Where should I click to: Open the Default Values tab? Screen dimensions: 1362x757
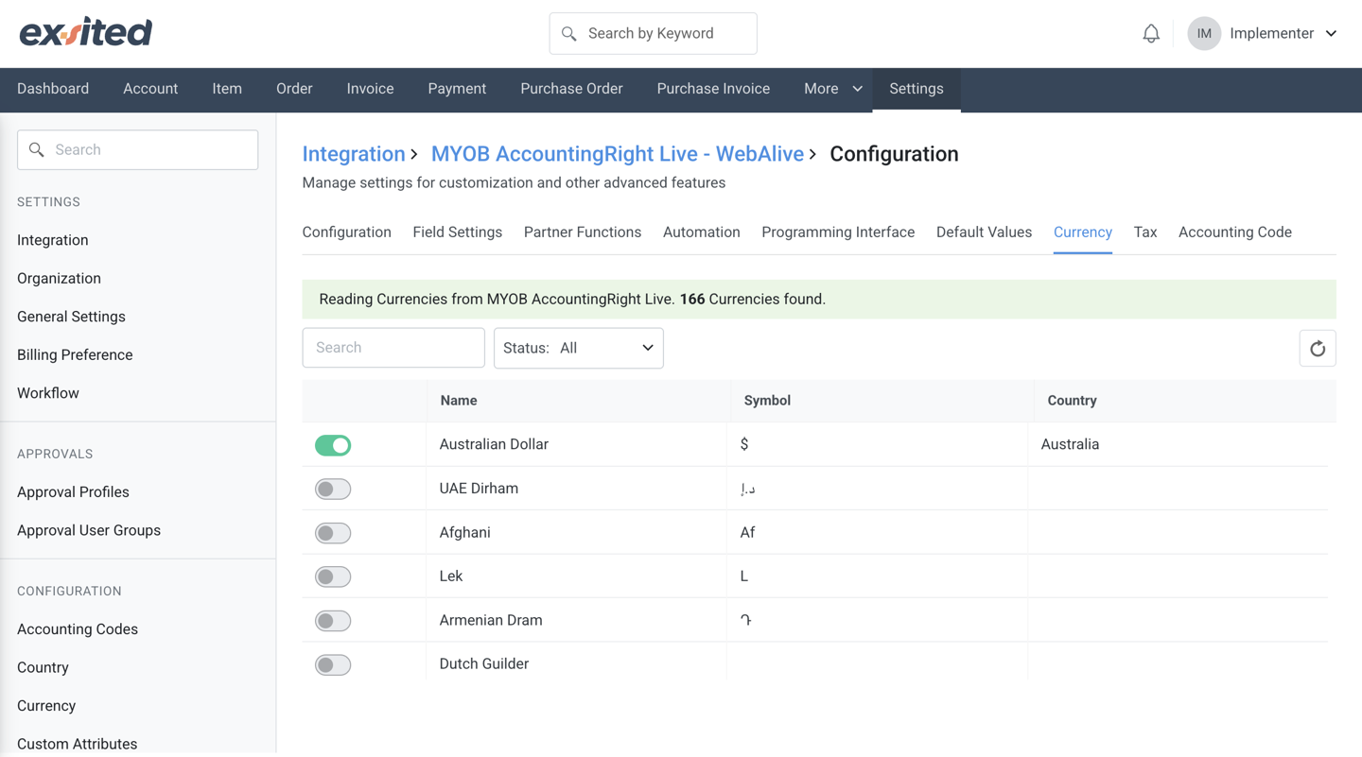[984, 232]
